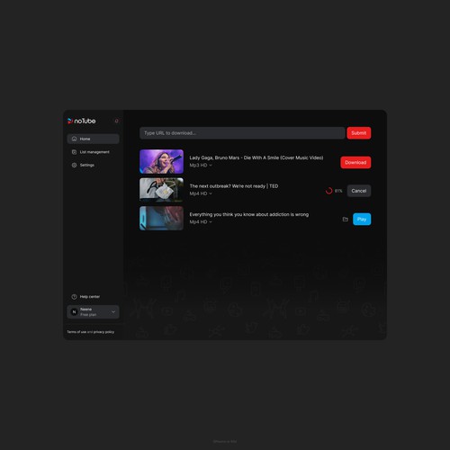
Task: Click the red Download button
Action: [x=355, y=162]
